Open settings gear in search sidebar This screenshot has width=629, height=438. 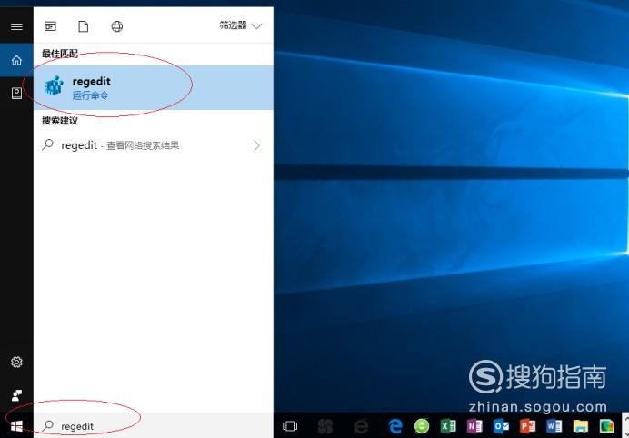pyautogui.click(x=16, y=363)
